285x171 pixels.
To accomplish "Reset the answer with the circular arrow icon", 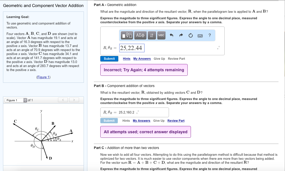I will click(190, 35).
